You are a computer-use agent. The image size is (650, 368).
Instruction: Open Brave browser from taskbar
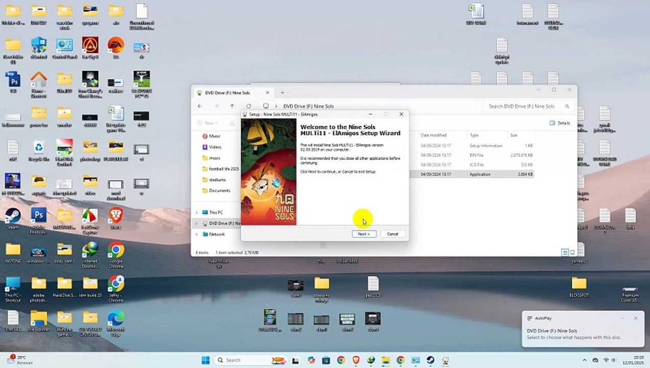[356, 360]
